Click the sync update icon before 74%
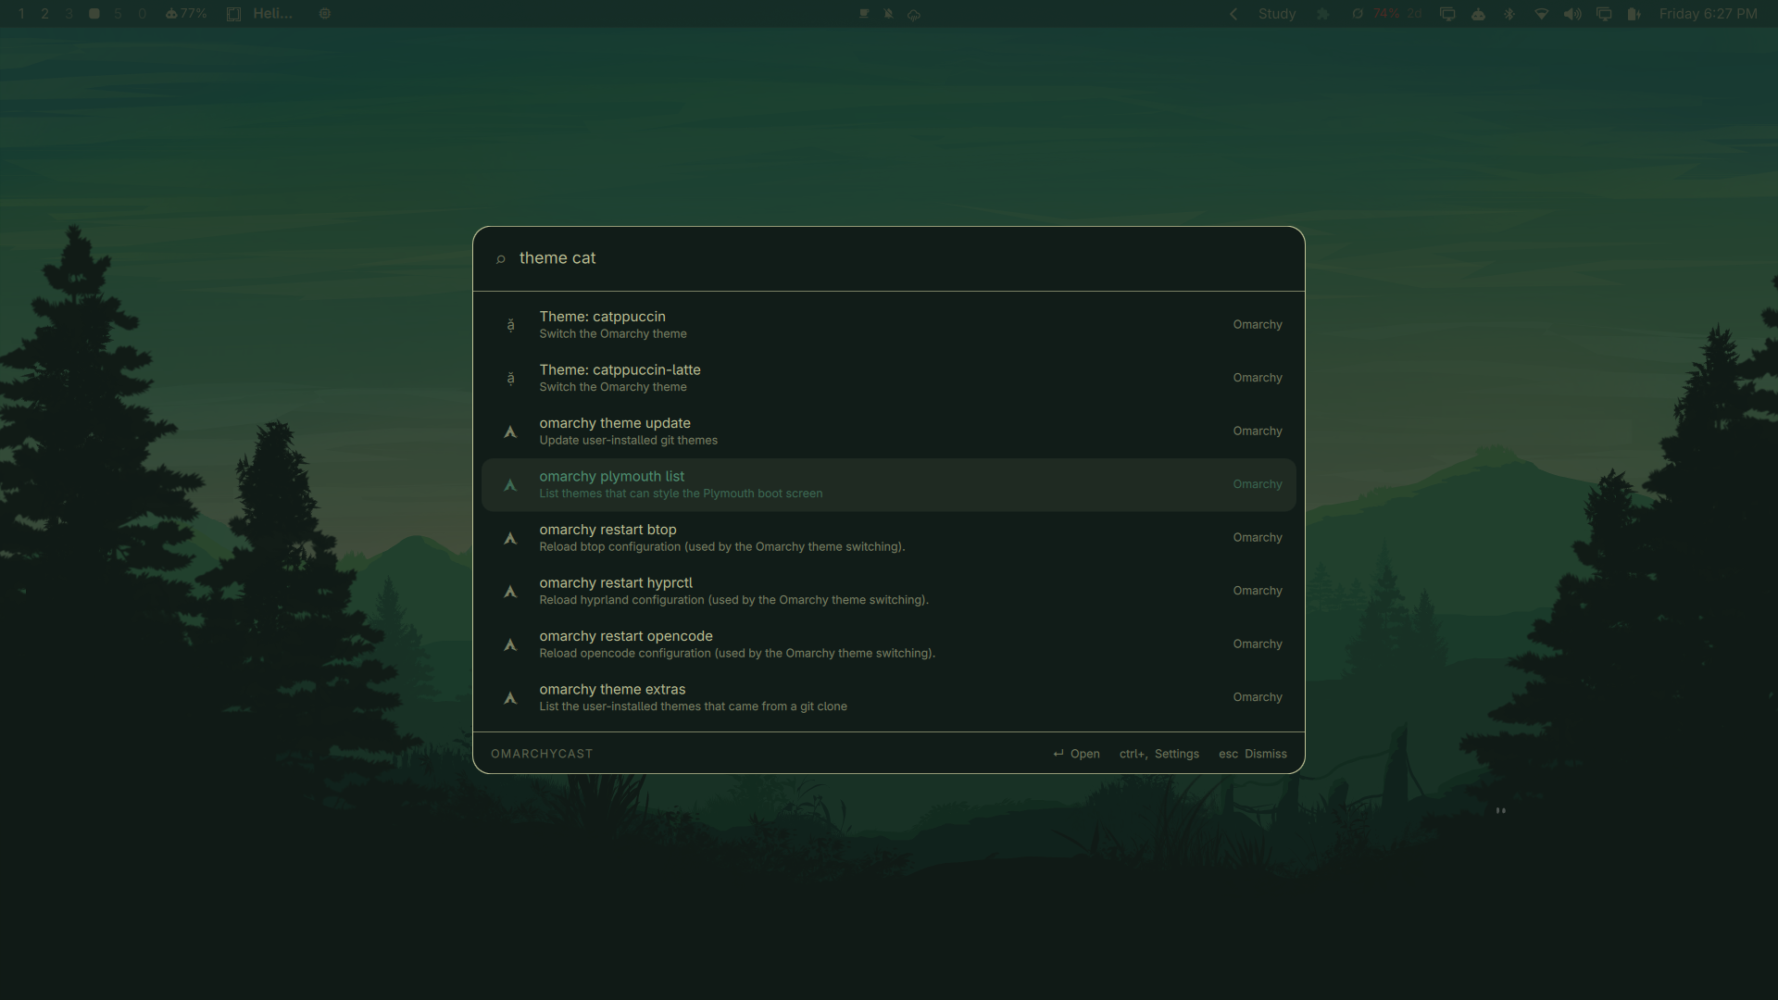This screenshot has width=1778, height=1000. pyautogui.click(x=1357, y=14)
